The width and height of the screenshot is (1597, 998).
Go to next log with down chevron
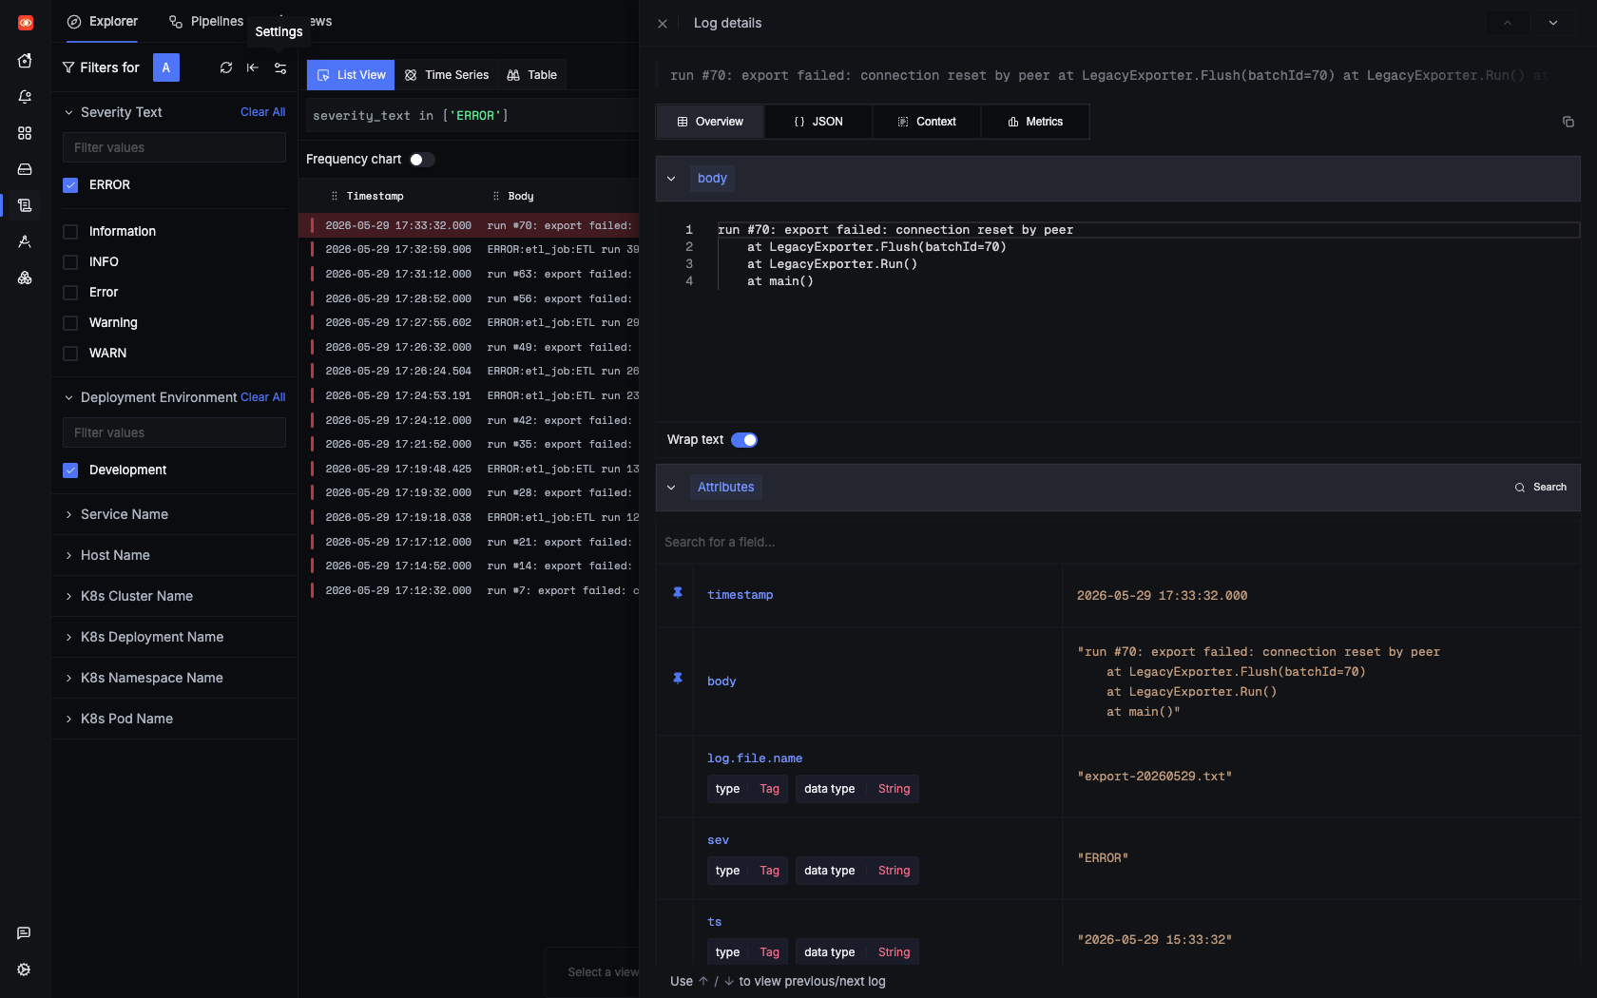pos(1553,23)
